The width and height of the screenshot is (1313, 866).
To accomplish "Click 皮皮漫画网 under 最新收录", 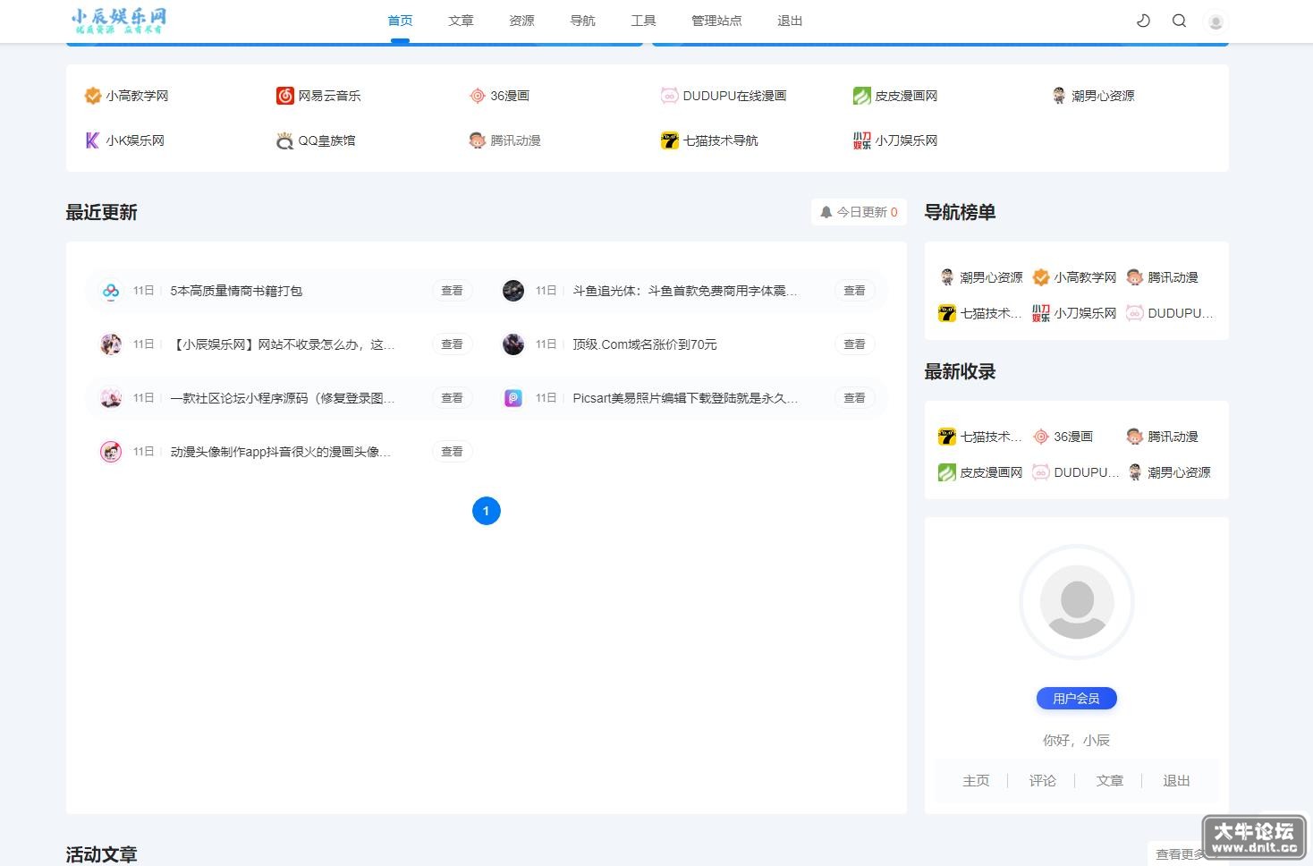I will tap(980, 472).
